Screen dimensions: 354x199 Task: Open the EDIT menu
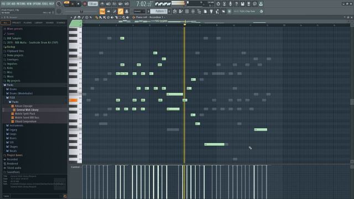point(8,4)
